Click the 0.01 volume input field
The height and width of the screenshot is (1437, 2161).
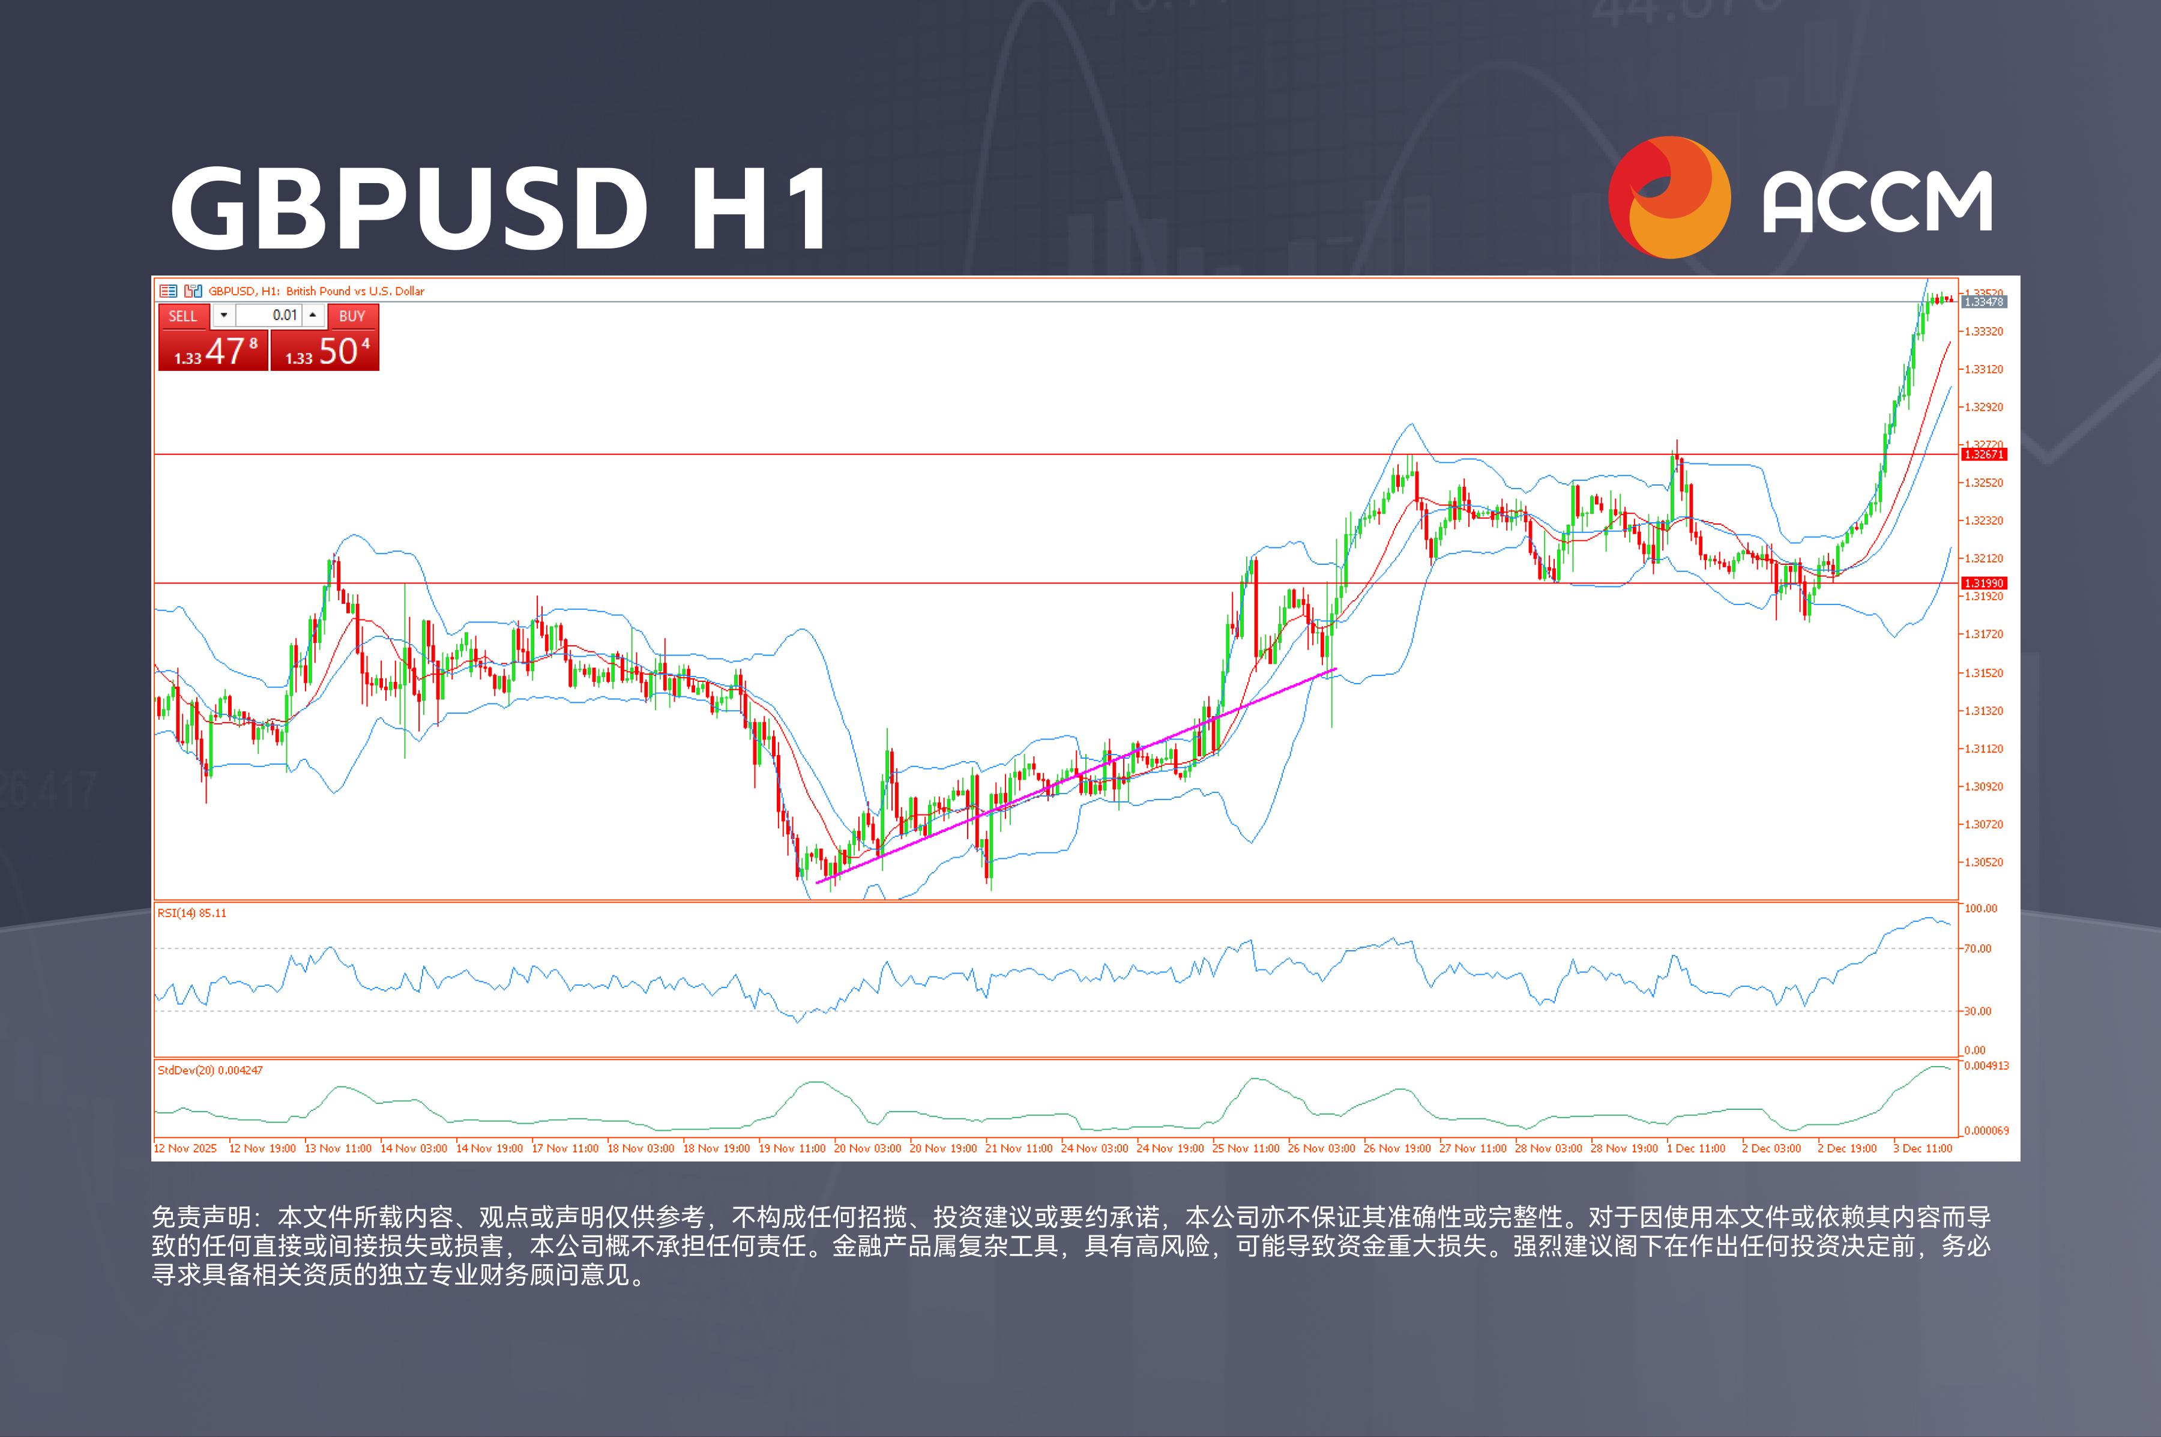click(268, 315)
